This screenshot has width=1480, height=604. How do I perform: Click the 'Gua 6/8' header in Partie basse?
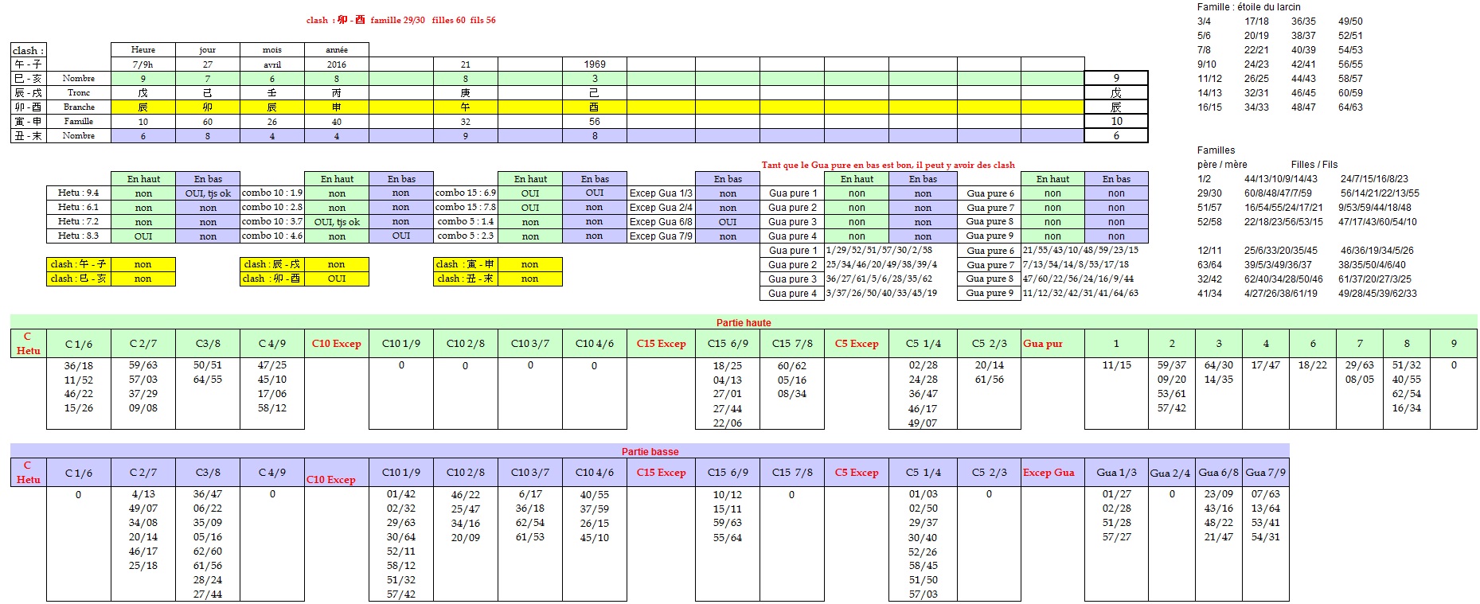point(1219,473)
